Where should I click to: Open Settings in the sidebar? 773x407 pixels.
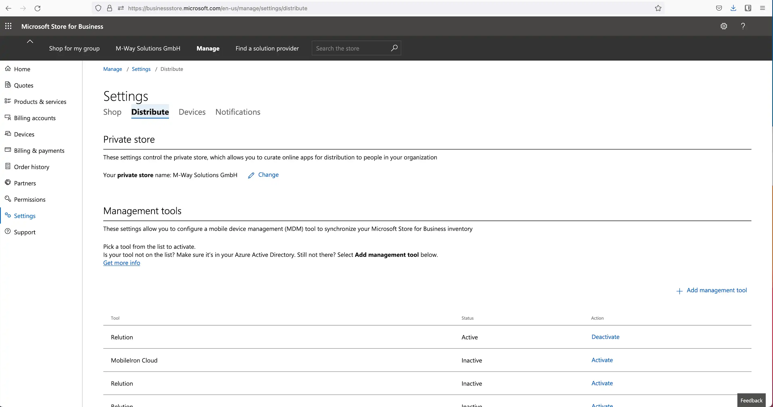[x=25, y=216]
